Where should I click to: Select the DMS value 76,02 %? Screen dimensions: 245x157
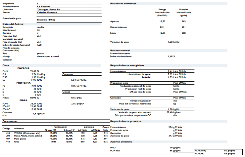[34, 71]
